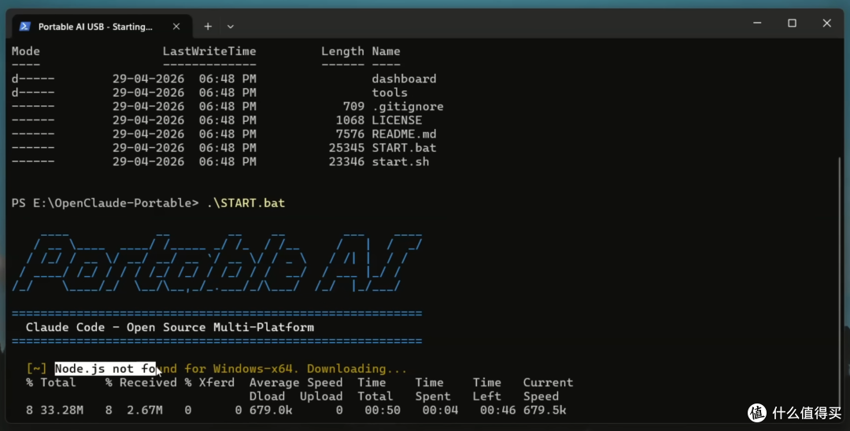Expand the new-tab profile dropdown chevron
The width and height of the screenshot is (850, 431).
(231, 27)
